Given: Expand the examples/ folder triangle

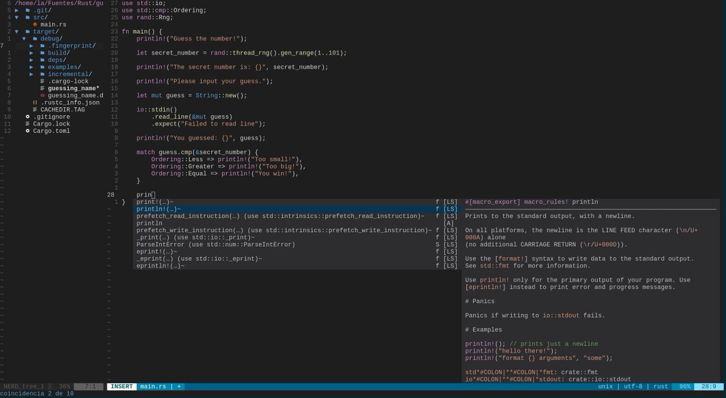Looking at the screenshot, I should pyautogui.click(x=31, y=67).
